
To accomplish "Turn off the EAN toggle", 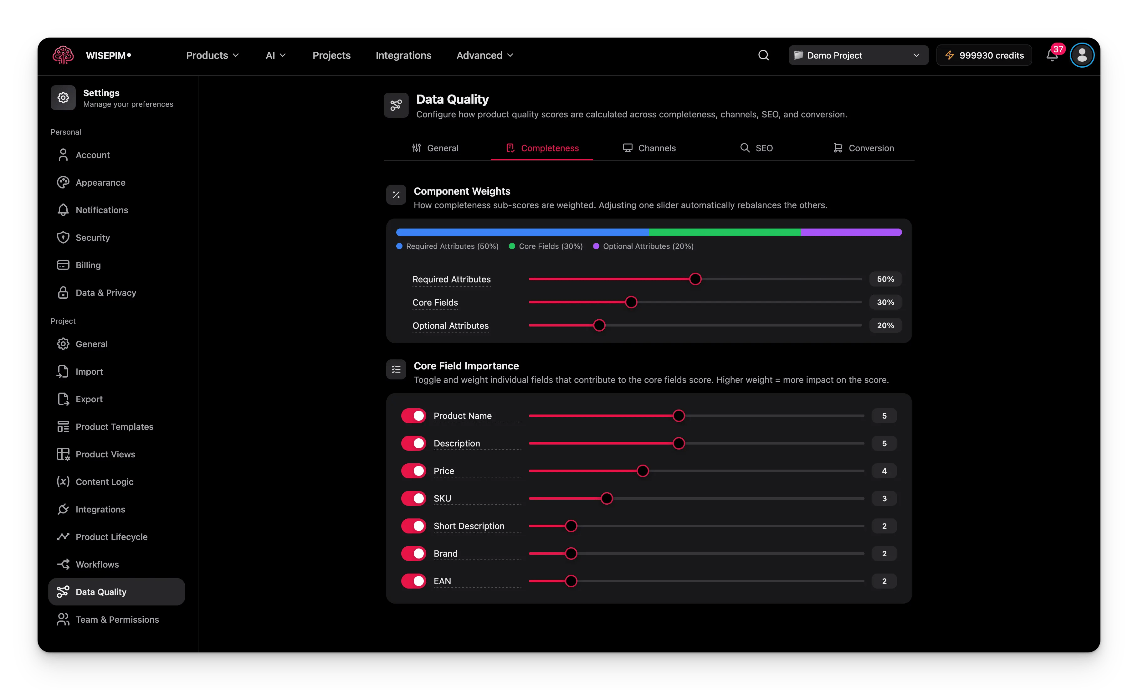I will [413, 581].
